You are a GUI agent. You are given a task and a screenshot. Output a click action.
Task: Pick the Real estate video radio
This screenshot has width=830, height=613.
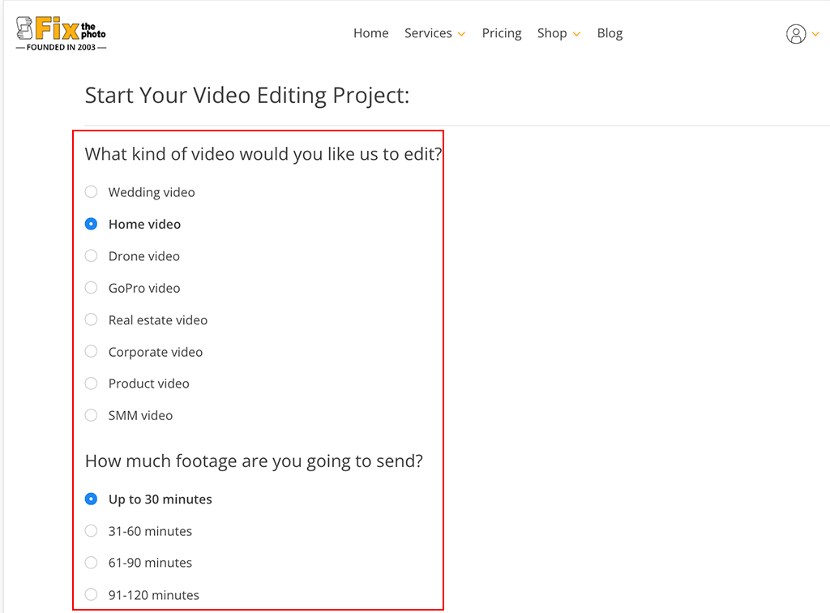pos(91,319)
